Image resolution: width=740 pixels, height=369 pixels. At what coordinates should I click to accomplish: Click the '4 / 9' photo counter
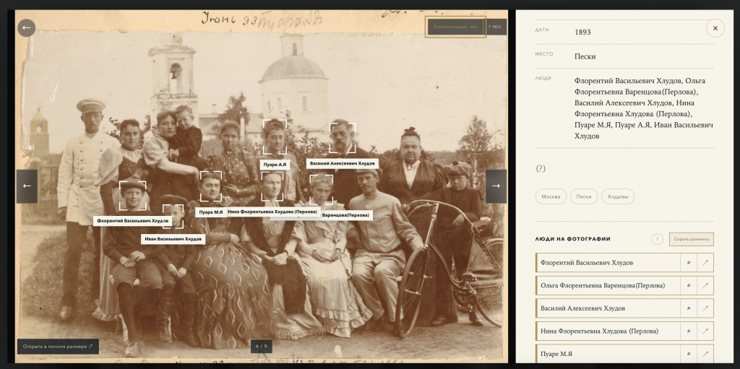261,347
